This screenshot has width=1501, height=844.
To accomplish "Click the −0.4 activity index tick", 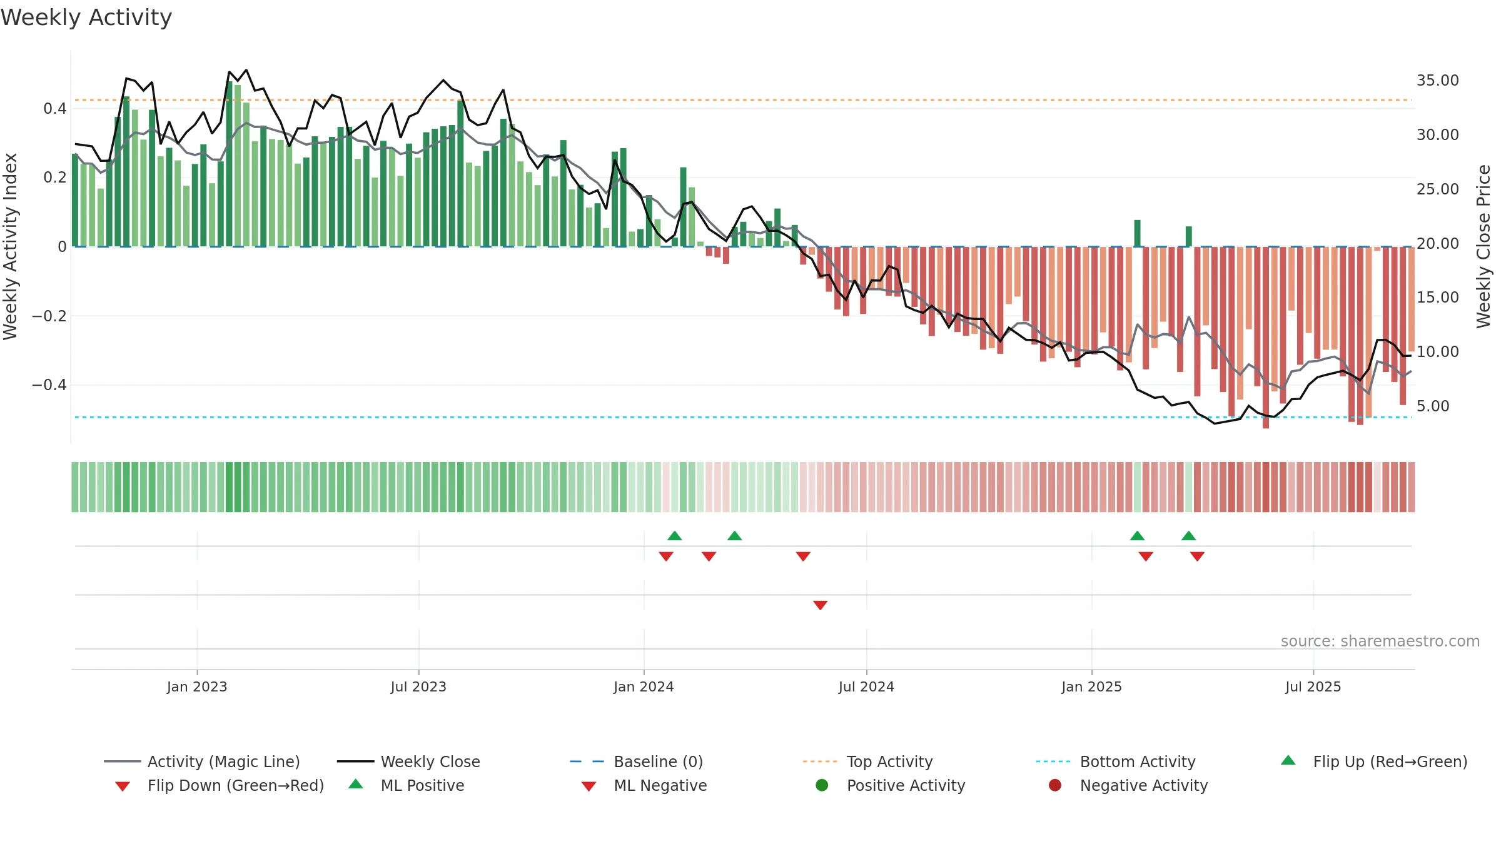I will coord(49,384).
